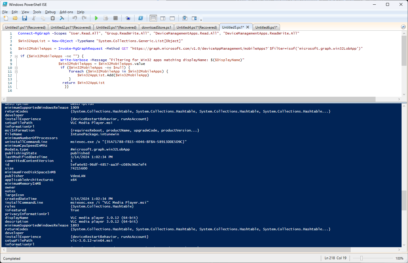Switch to the downloadStore.ps1 tab
The image size is (408, 263).
(x=156, y=27)
